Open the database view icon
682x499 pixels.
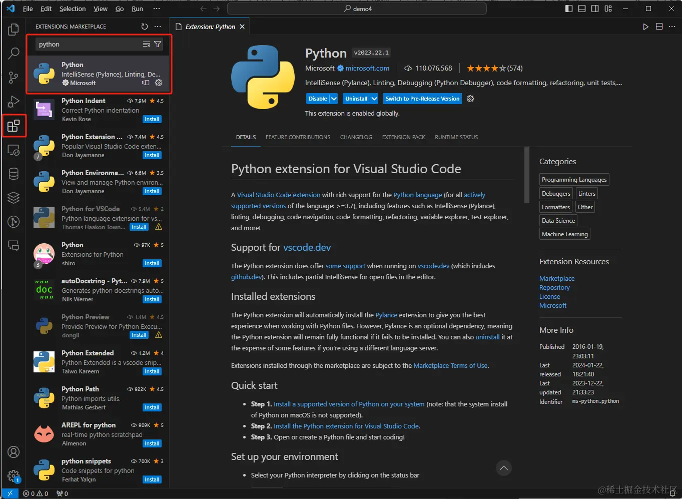[x=14, y=174]
